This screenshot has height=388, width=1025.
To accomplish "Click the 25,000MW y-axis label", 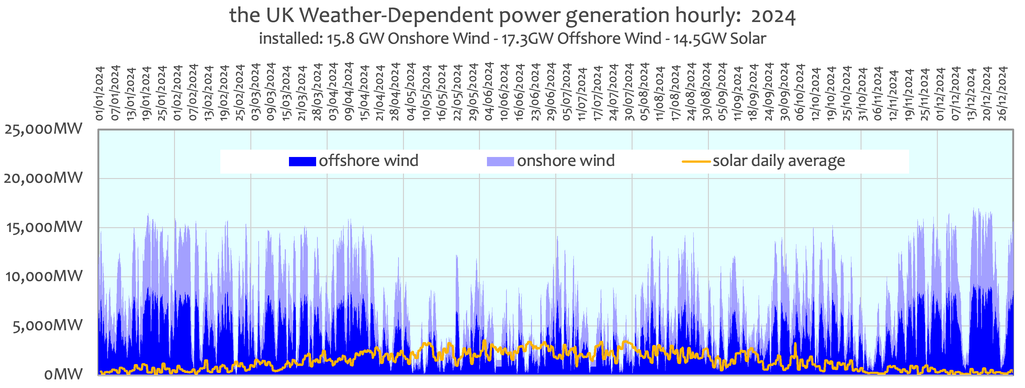I will click(x=43, y=129).
